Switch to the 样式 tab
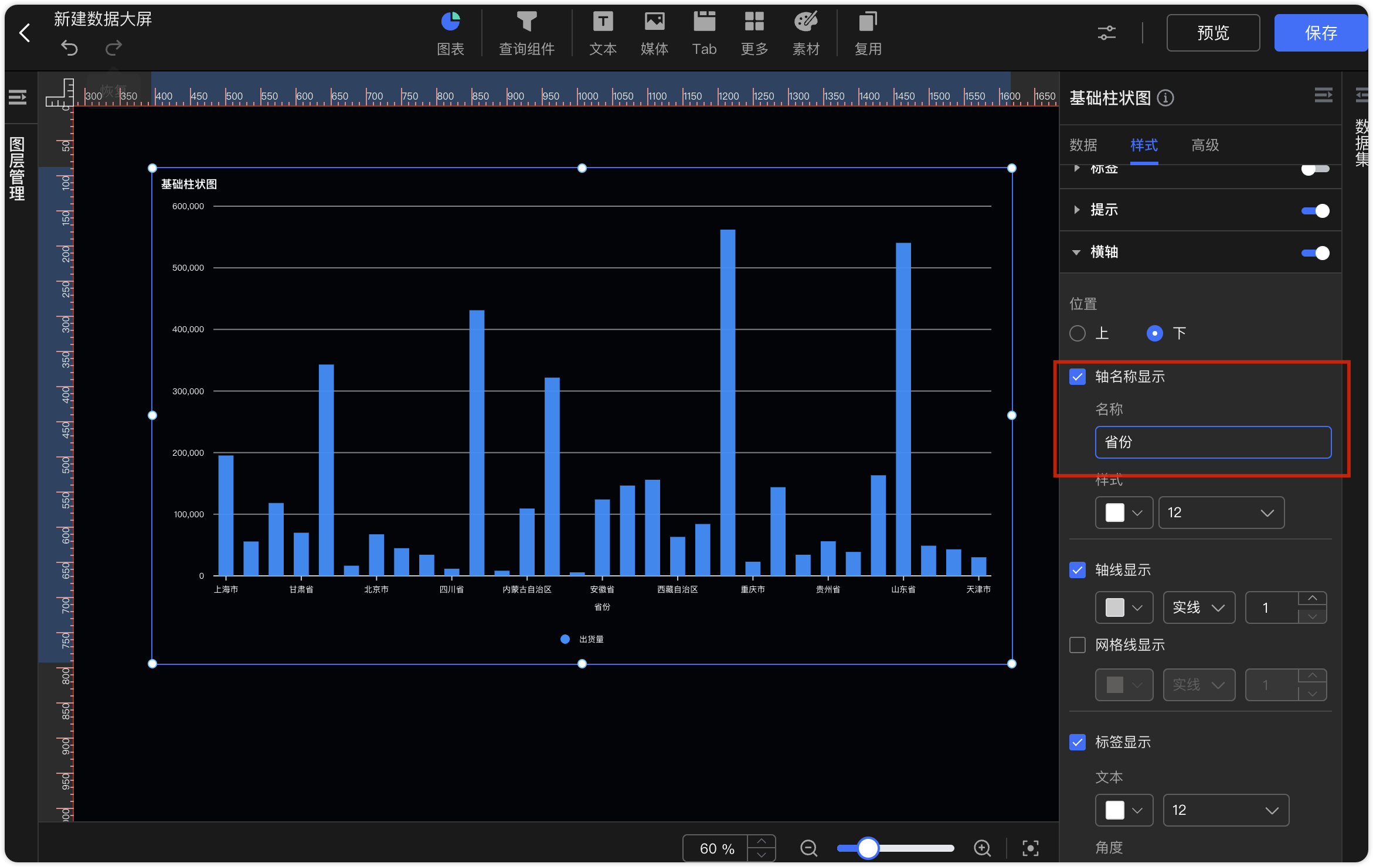The height and width of the screenshot is (867, 1373). (1144, 145)
